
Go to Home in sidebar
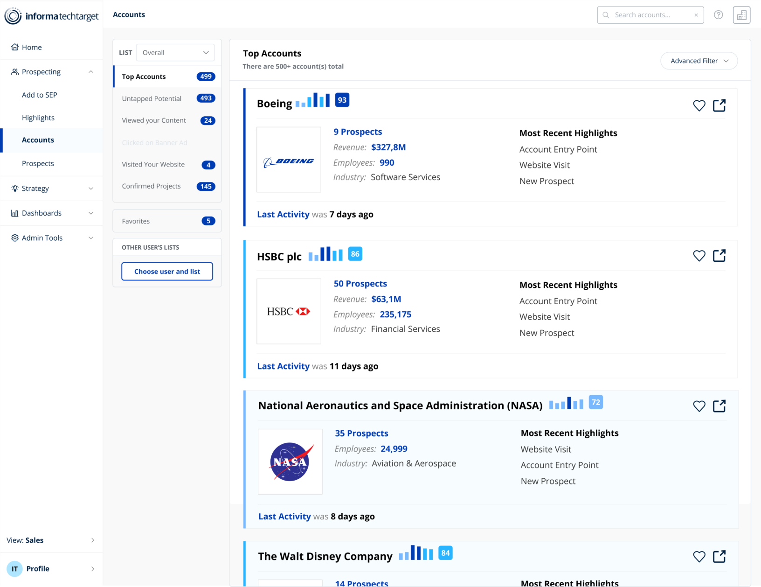point(51,47)
